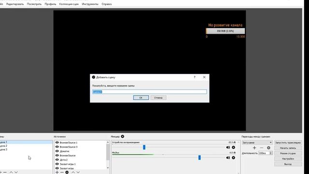Select the second scene in list
This screenshot has width=309, height=174.
pos(26,146)
